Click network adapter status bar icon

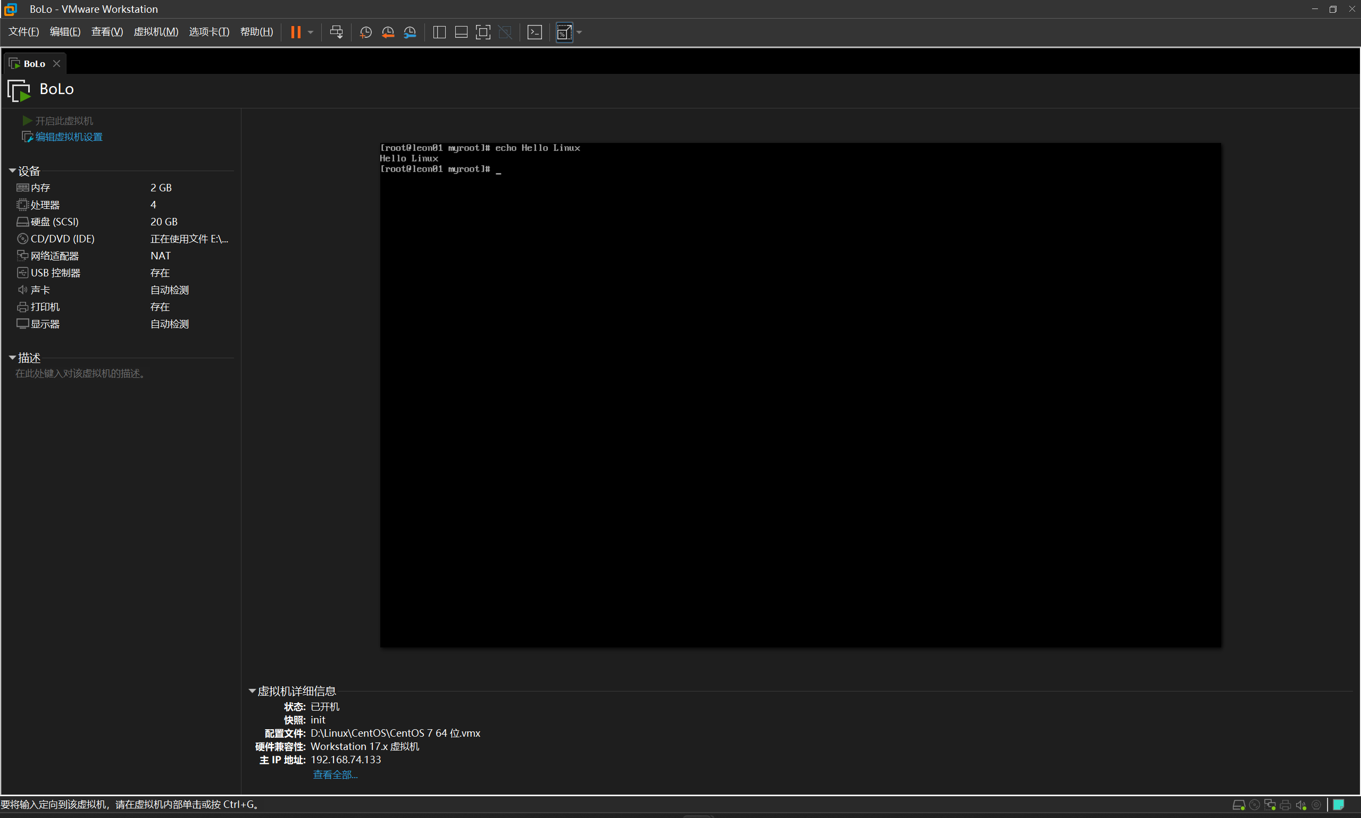coord(1270,805)
